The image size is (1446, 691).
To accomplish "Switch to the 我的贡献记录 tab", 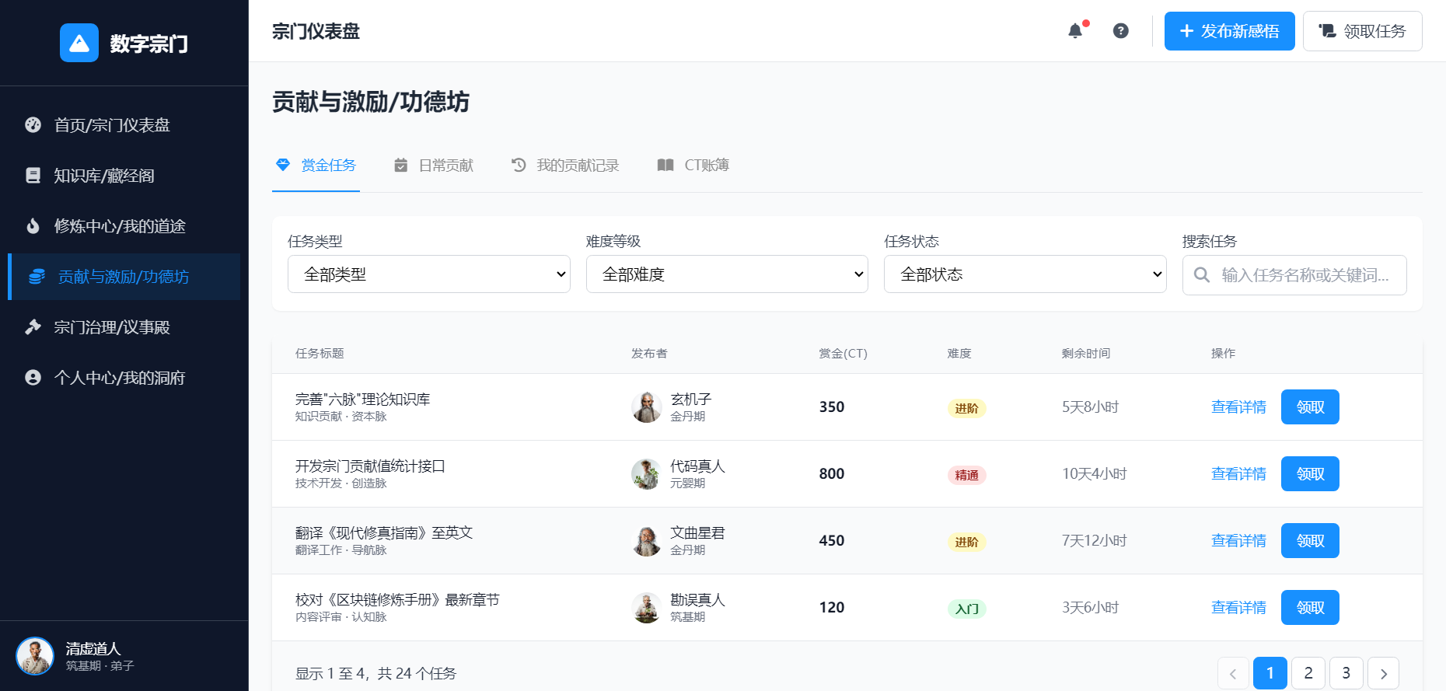I will click(x=565, y=165).
